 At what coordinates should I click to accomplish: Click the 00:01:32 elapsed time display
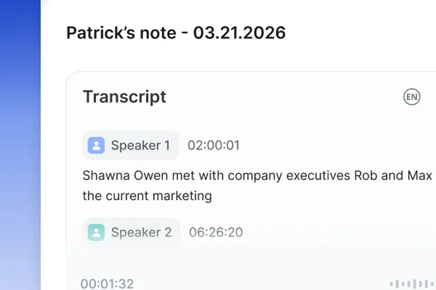(107, 283)
